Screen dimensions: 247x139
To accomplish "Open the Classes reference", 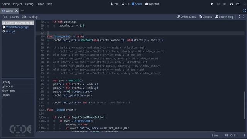I will coord(206,17).
